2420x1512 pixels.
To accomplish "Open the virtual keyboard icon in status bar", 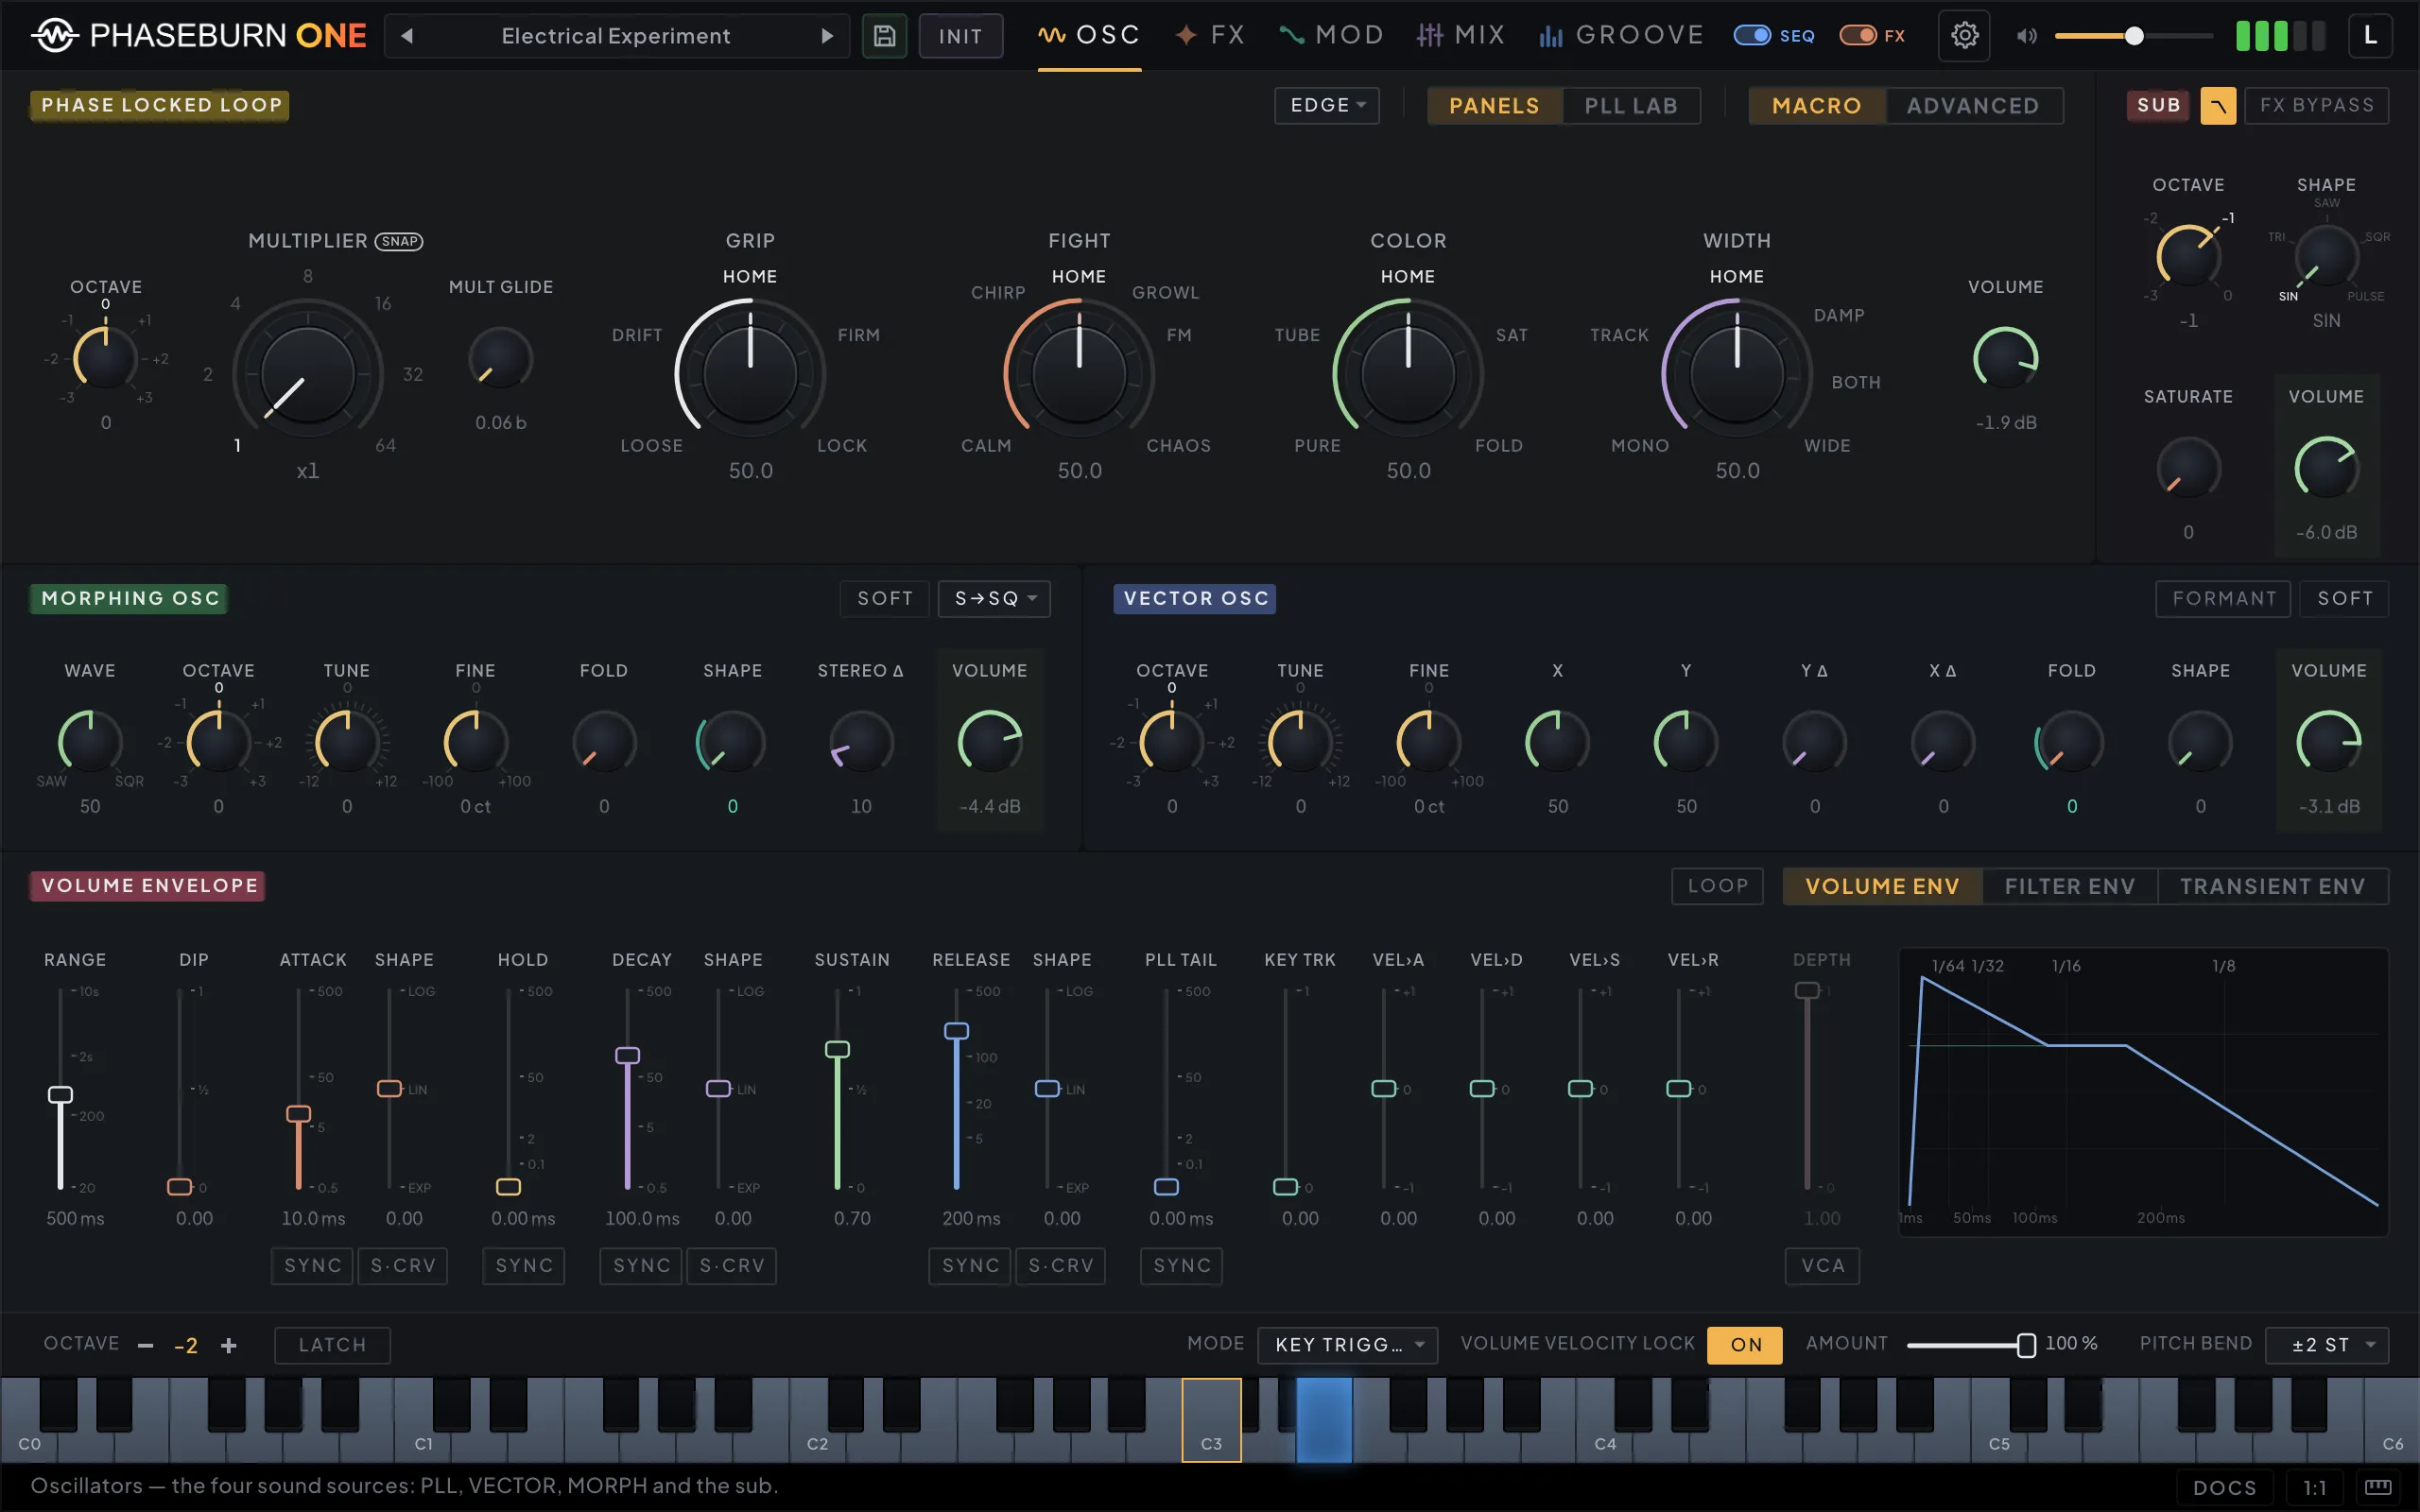I will click(2377, 1487).
